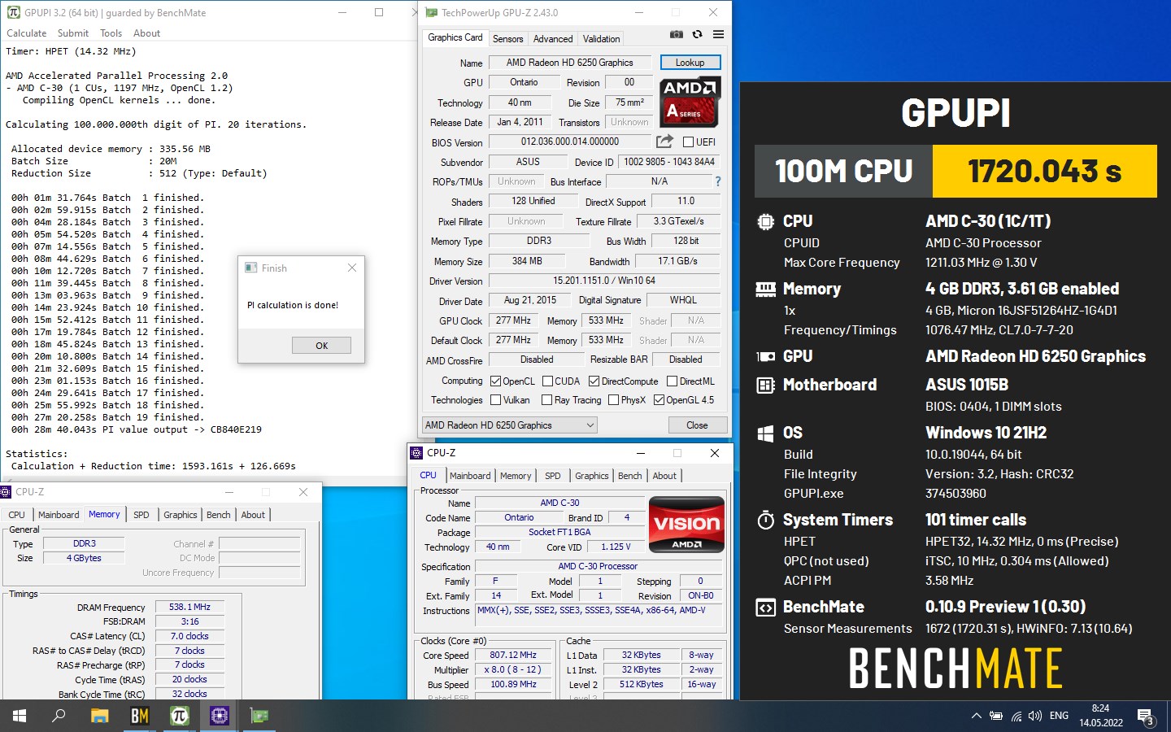Toggle the OpenGL 4.5 checkbox
Image resolution: width=1171 pixels, height=732 pixels.
click(659, 400)
